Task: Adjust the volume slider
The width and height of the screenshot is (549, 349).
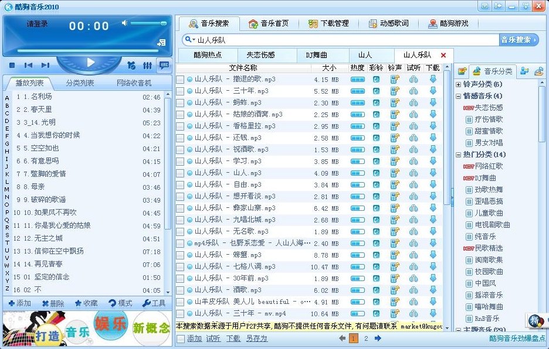Action: coord(148,23)
